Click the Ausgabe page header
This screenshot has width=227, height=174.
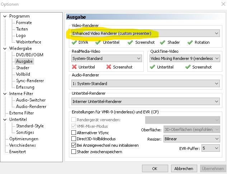coord(146,17)
